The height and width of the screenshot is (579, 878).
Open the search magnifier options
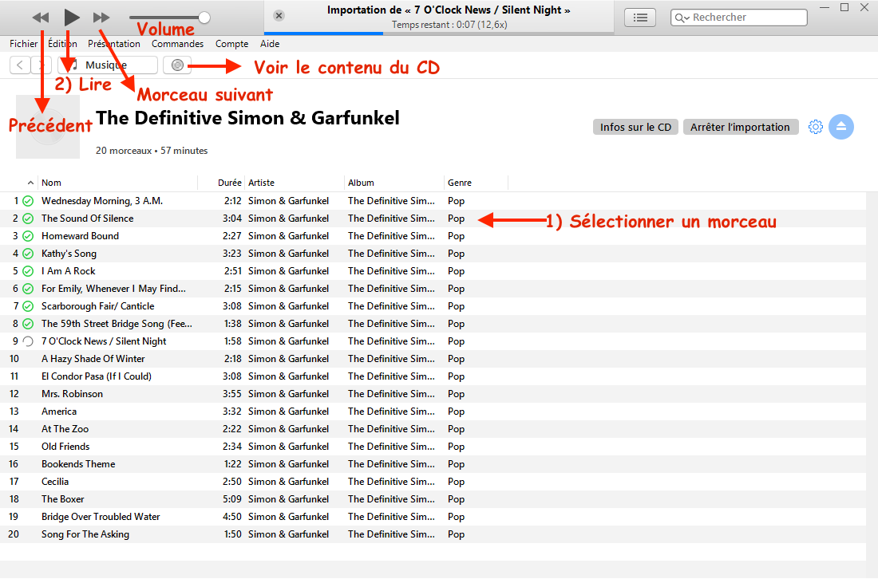(682, 18)
